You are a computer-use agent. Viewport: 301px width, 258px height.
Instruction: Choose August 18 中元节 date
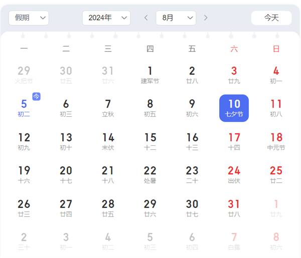[x=276, y=141]
